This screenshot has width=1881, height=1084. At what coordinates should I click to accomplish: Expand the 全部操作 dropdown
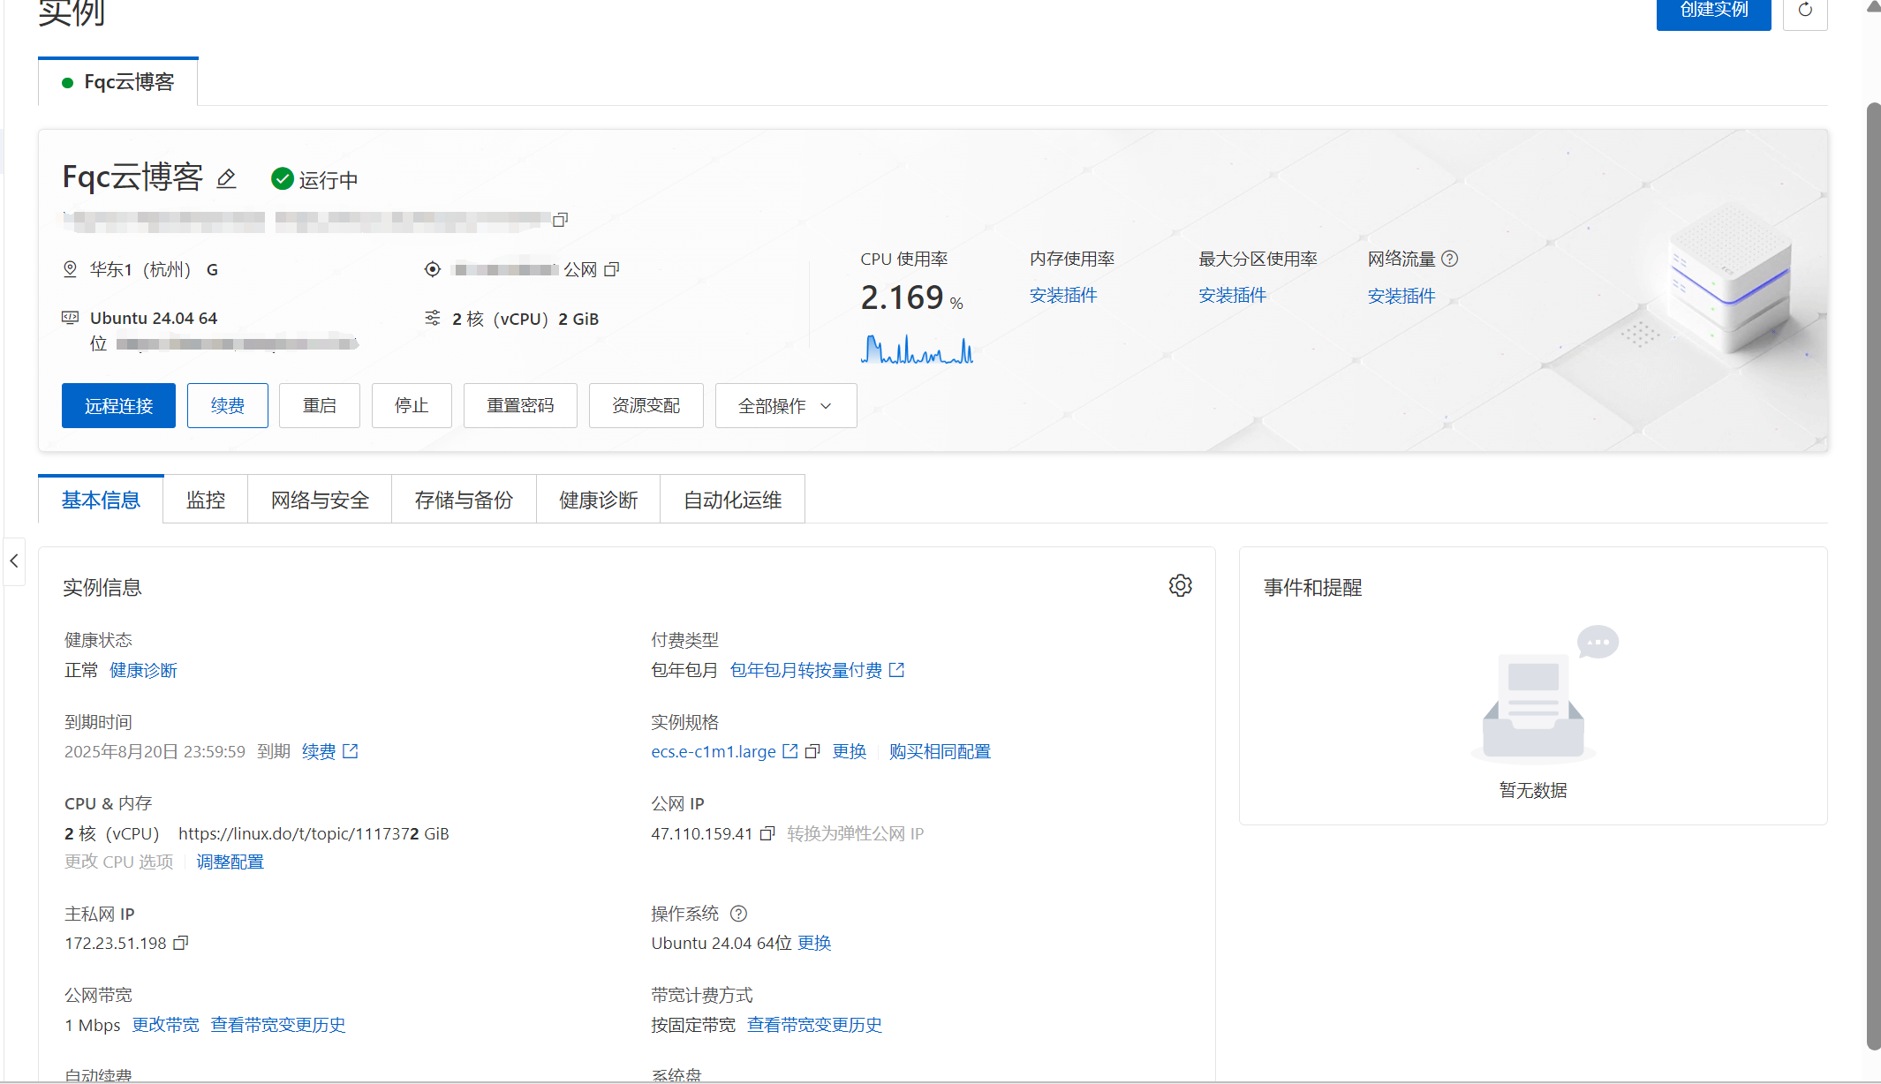tap(785, 406)
